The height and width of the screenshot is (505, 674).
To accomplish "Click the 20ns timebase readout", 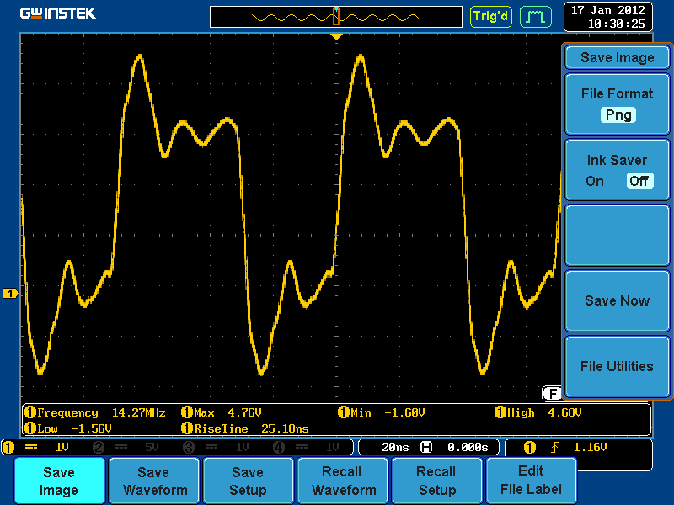I will [x=395, y=448].
